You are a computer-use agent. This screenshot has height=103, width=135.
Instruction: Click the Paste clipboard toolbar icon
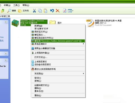pyautogui.click(x=45, y=11)
